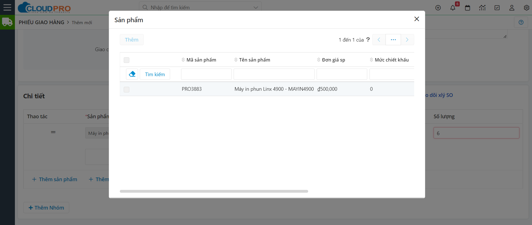Click the row drag handle in Thao tác
The image size is (532, 225).
[x=53, y=132]
